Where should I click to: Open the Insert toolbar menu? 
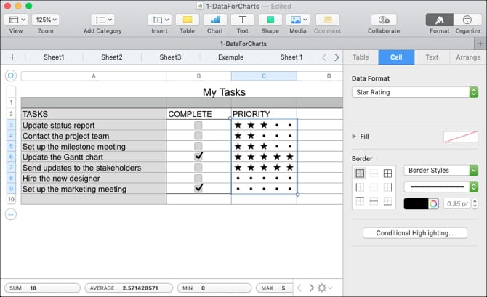coord(159,20)
